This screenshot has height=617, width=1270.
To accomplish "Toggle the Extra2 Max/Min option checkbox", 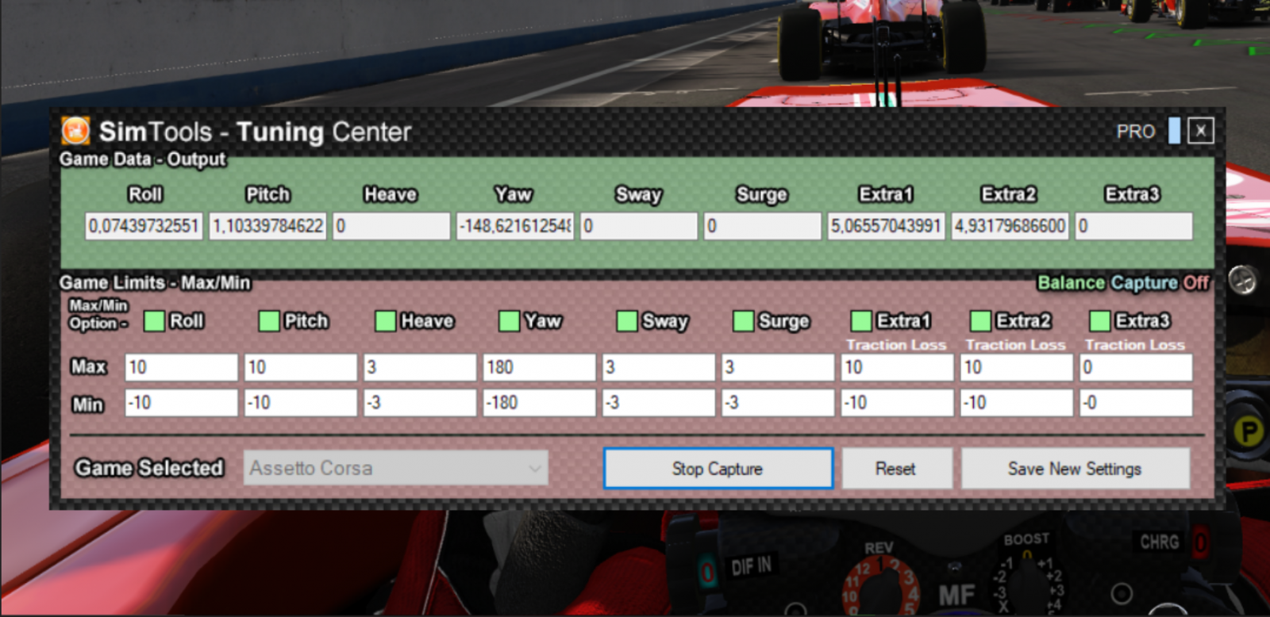I will click(981, 321).
